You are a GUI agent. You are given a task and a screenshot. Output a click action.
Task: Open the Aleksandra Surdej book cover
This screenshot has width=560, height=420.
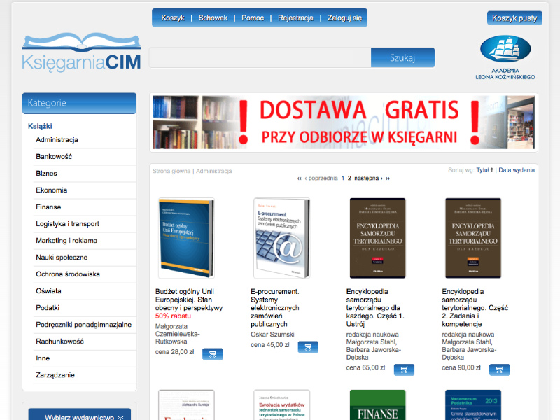coord(186,405)
